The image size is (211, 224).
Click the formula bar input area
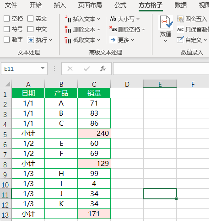click(161, 69)
